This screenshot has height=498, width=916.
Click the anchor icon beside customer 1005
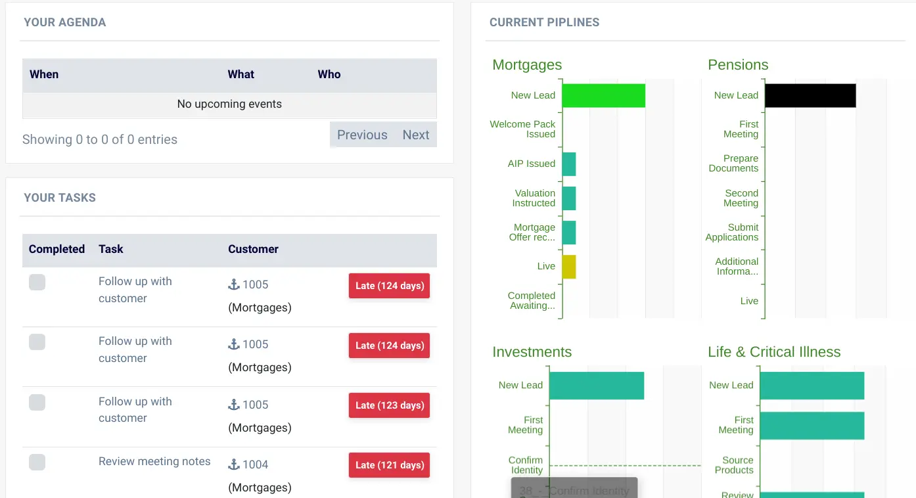[x=233, y=283]
